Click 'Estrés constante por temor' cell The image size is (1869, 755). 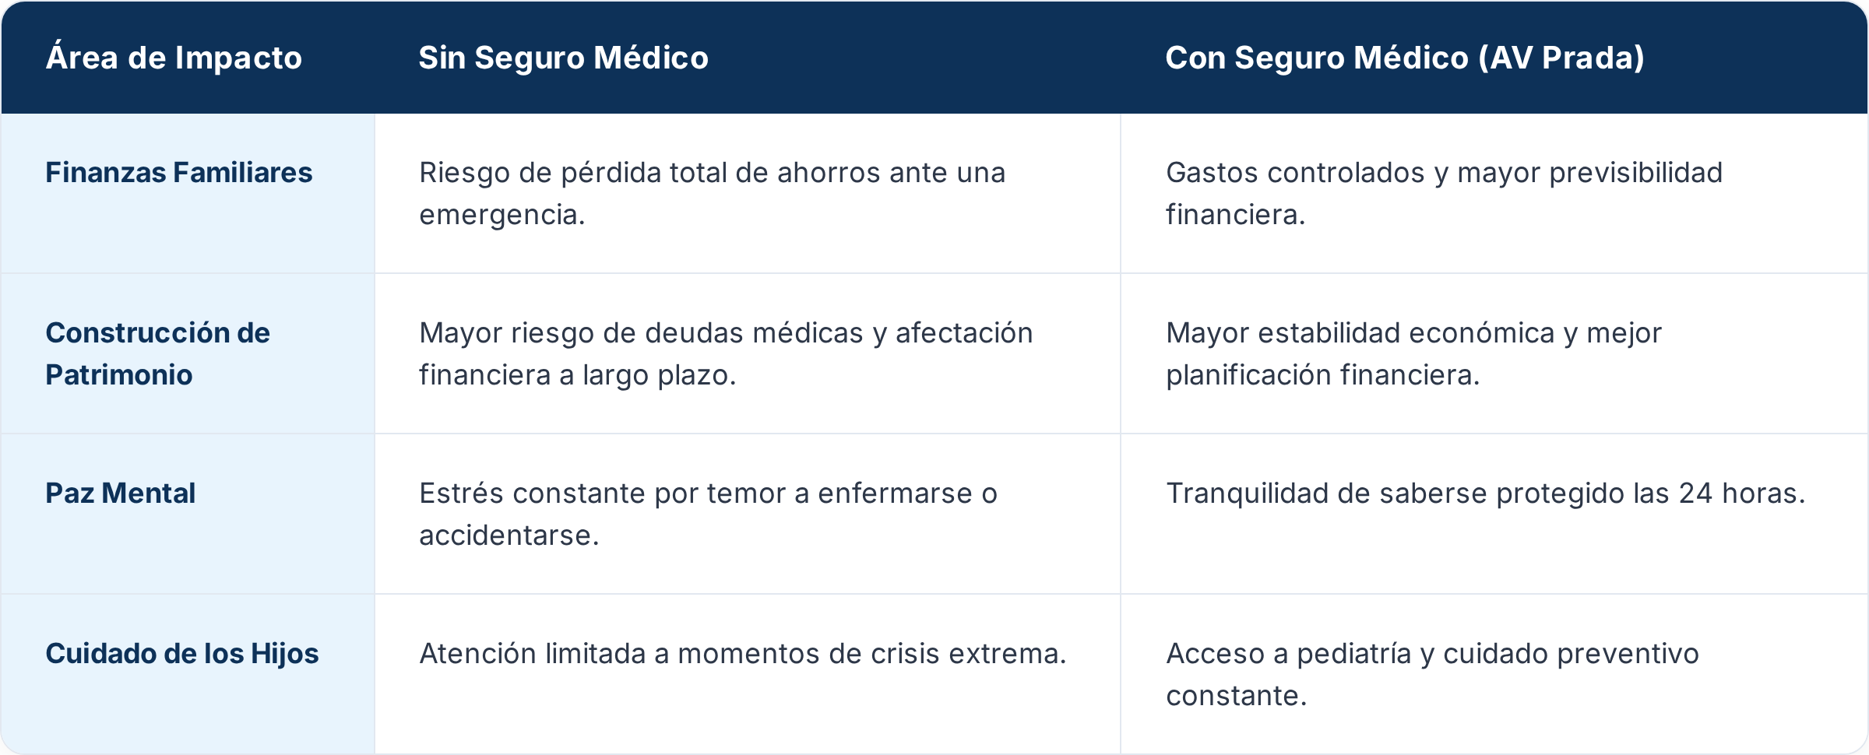708,514
